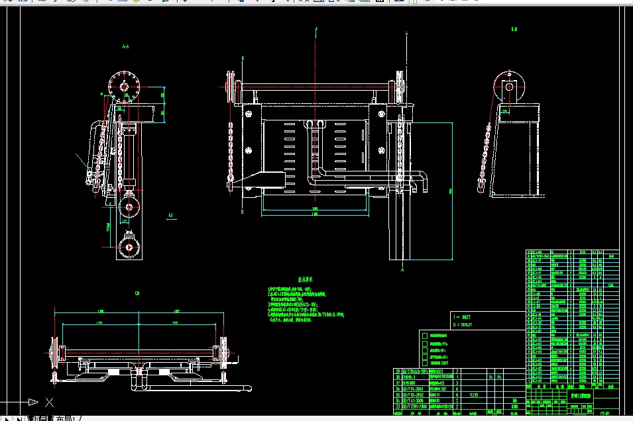Pick the B-B section view title
The height and width of the screenshot is (421, 633).
[x=514, y=29]
